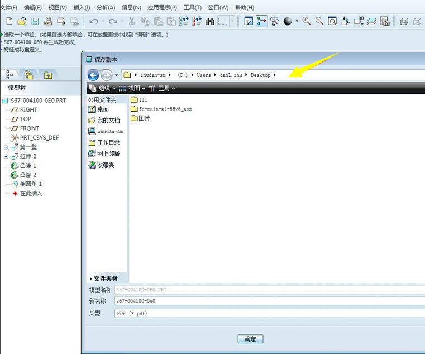Open the 分析(A) menu
The width and height of the screenshot is (425, 354).
click(x=106, y=8)
